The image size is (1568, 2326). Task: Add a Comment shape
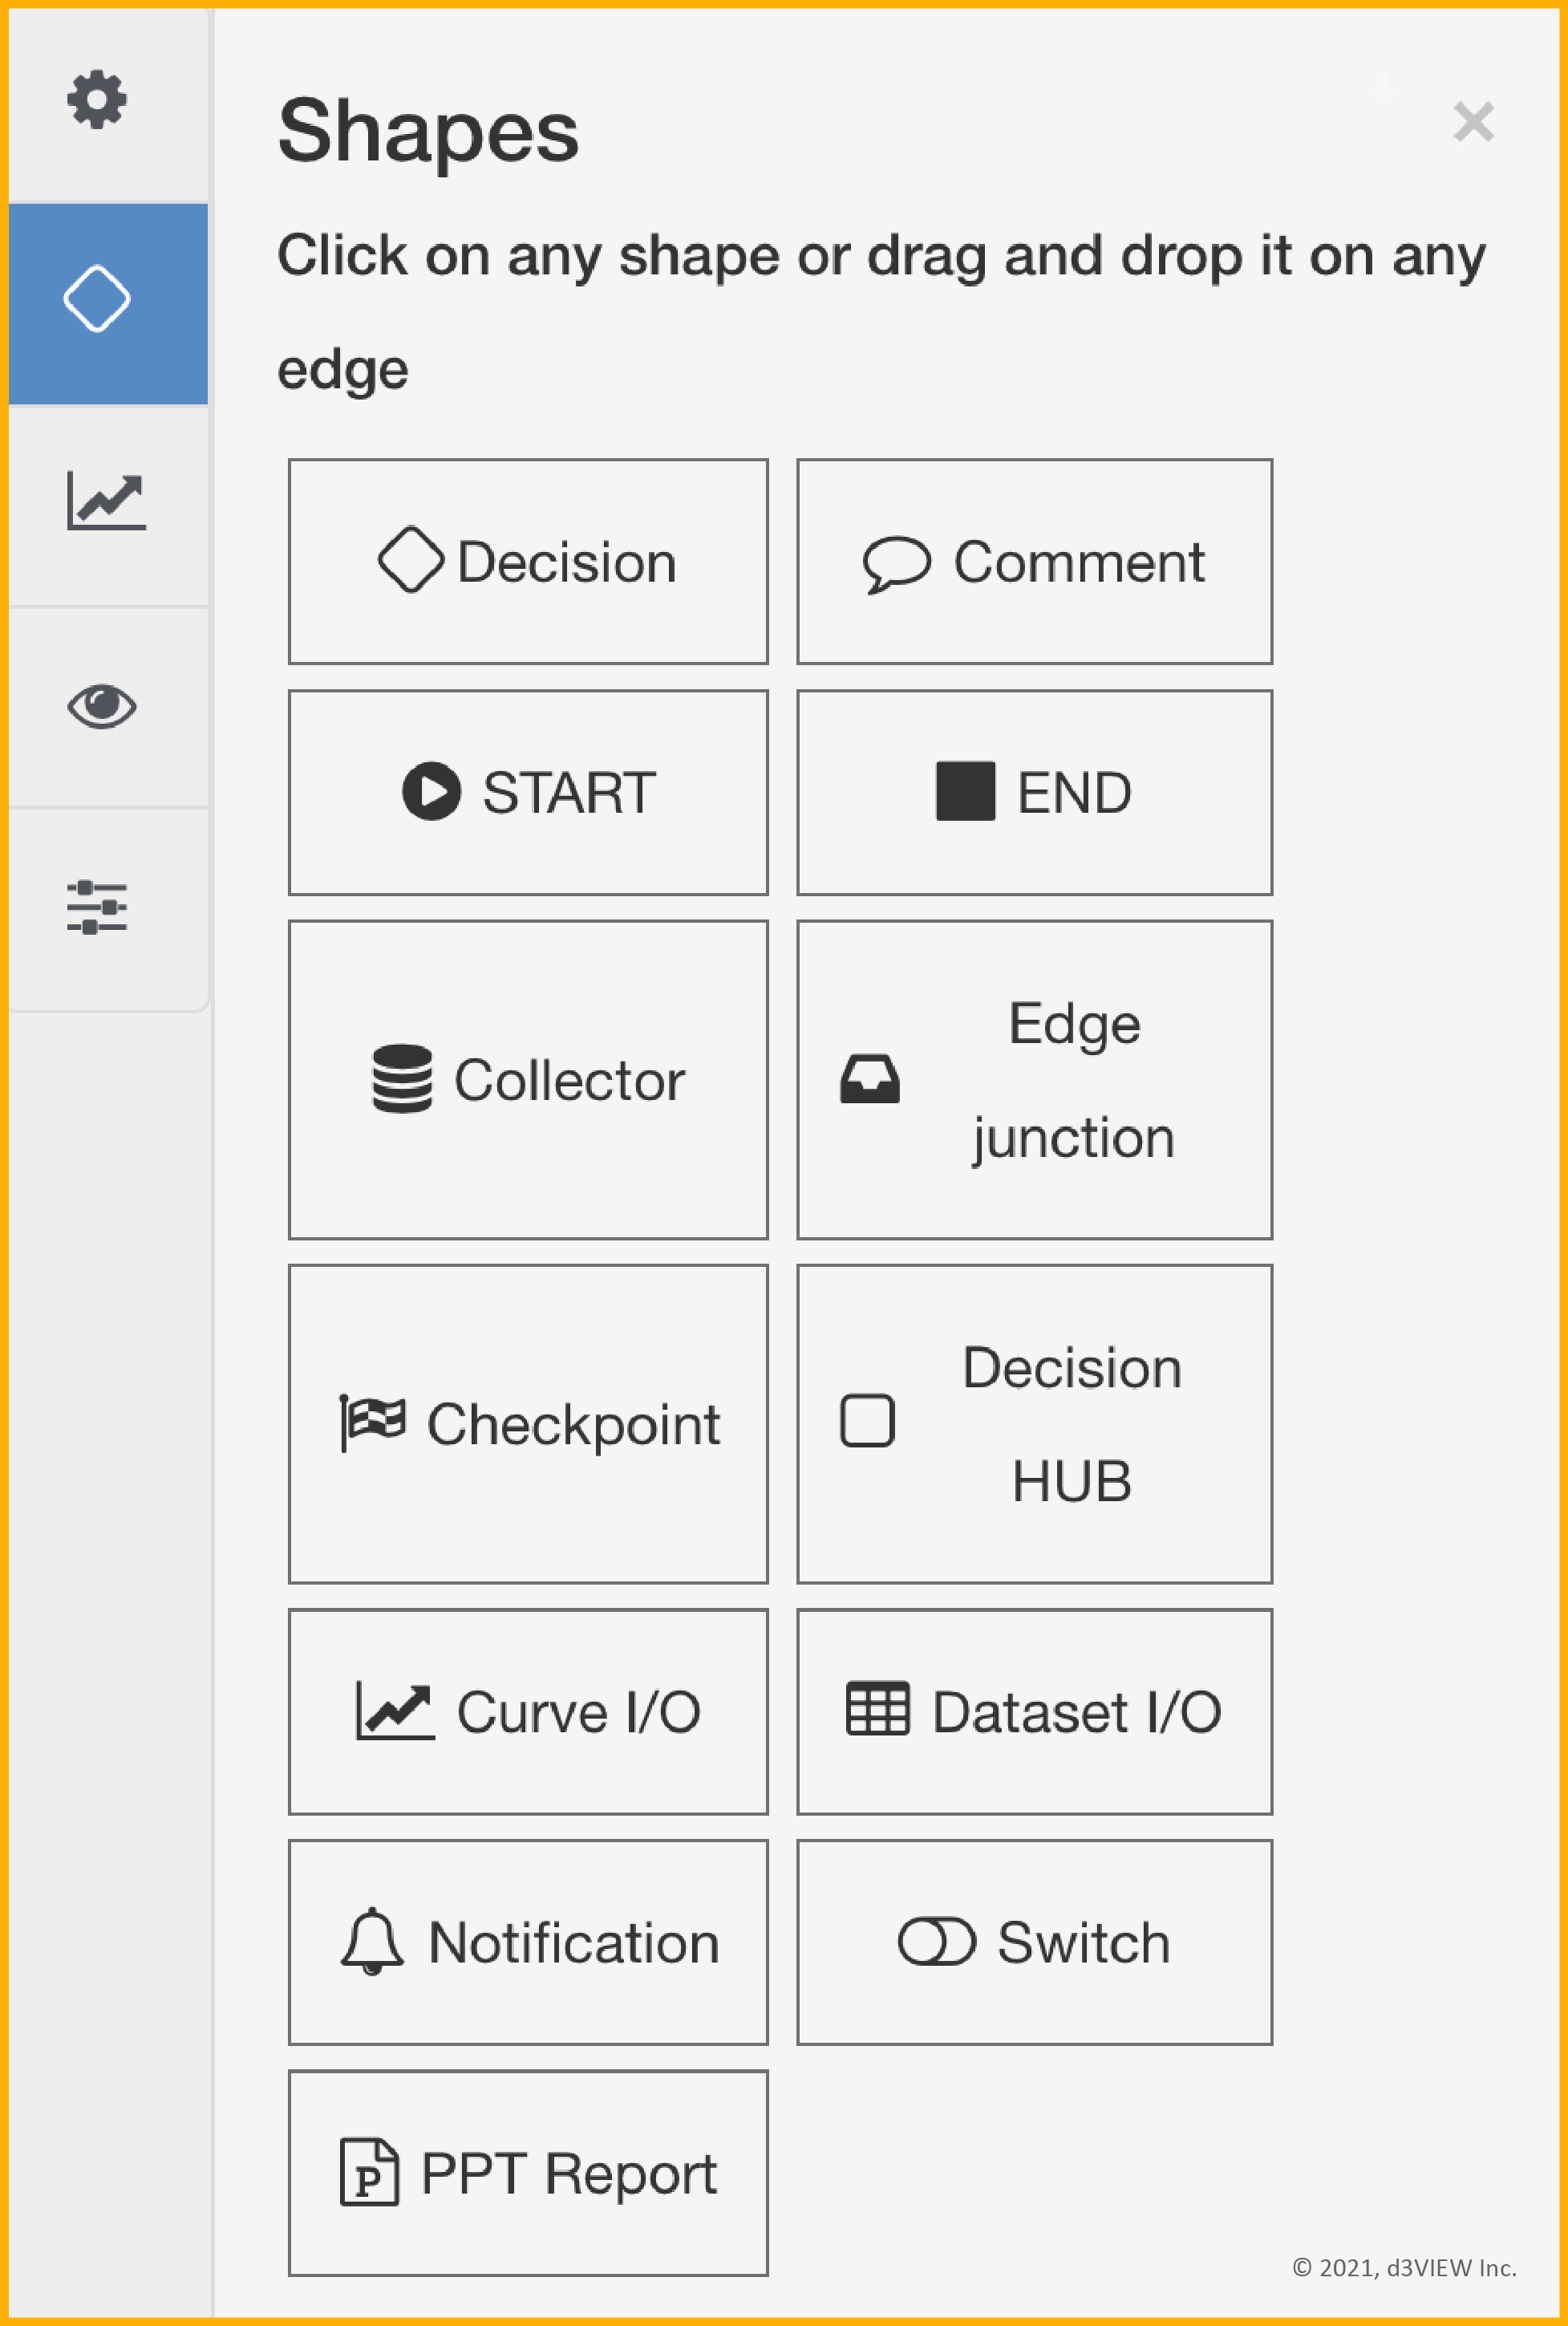pos(1035,562)
